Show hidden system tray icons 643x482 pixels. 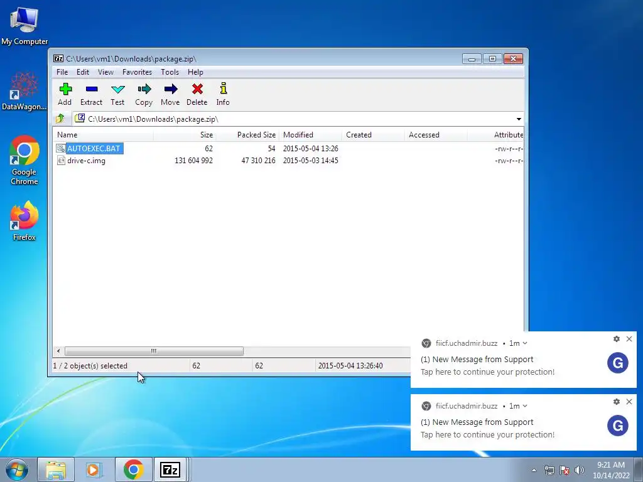coord(534,470)
